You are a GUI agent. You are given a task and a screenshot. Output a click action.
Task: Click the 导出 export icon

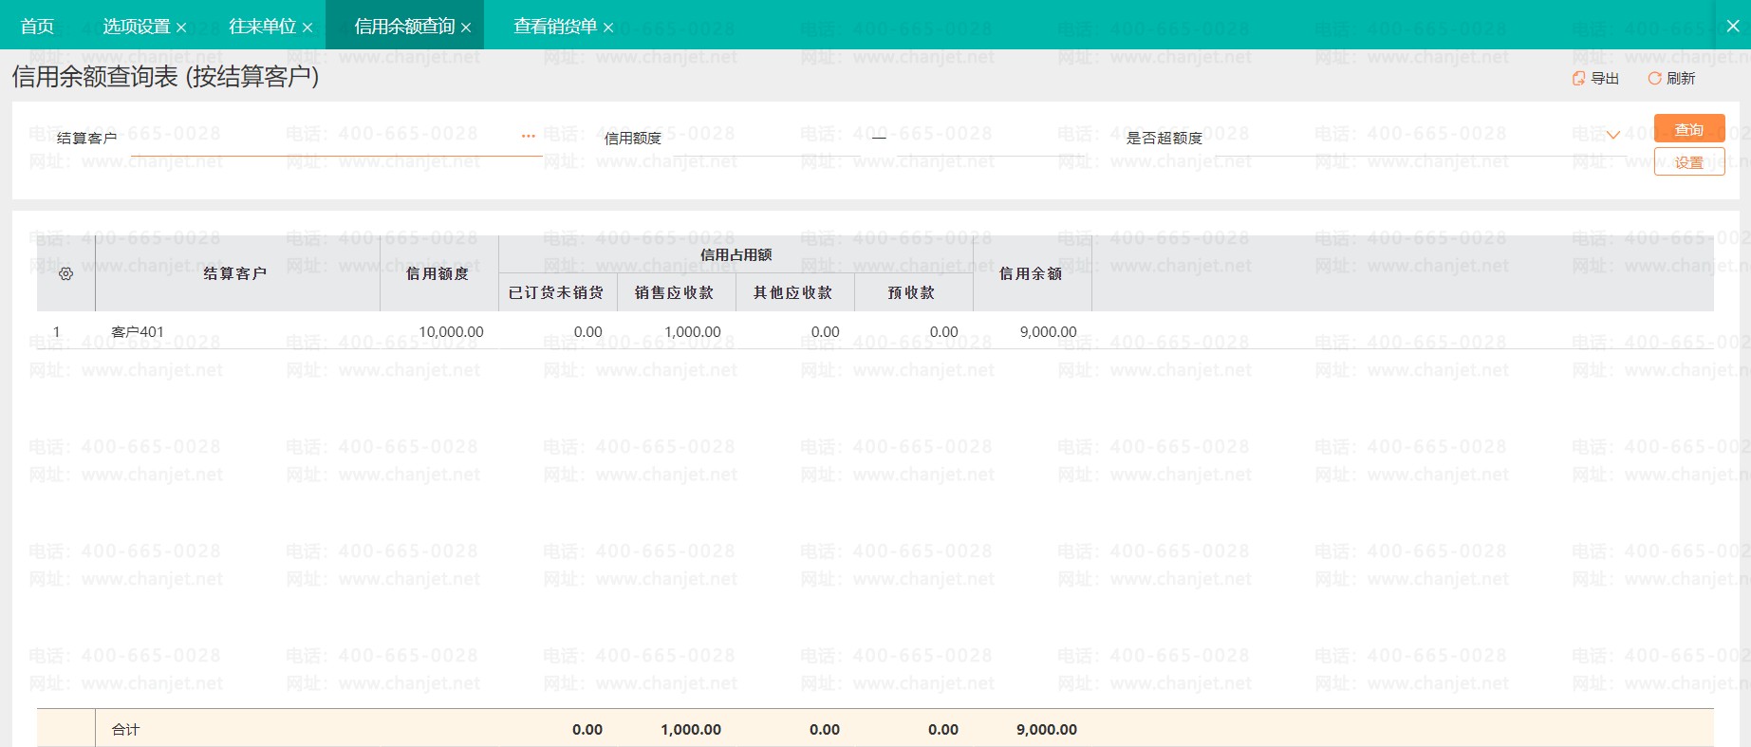[1578, 79]
